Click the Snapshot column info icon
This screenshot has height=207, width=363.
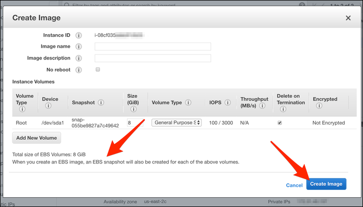click(101, 102)
